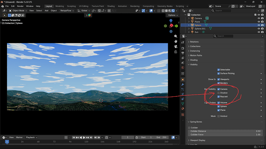This screenshot has width=266, height=149.
Task: Collapse the Visibility panel
Action: pos(194,65)
